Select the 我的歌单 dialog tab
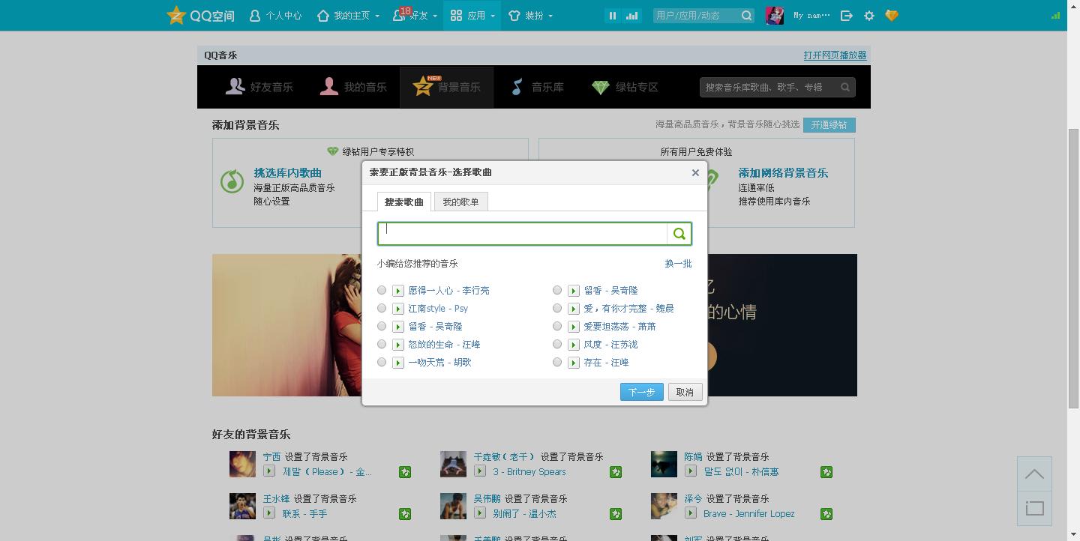 pyautogui.click(x=460, y=202)
